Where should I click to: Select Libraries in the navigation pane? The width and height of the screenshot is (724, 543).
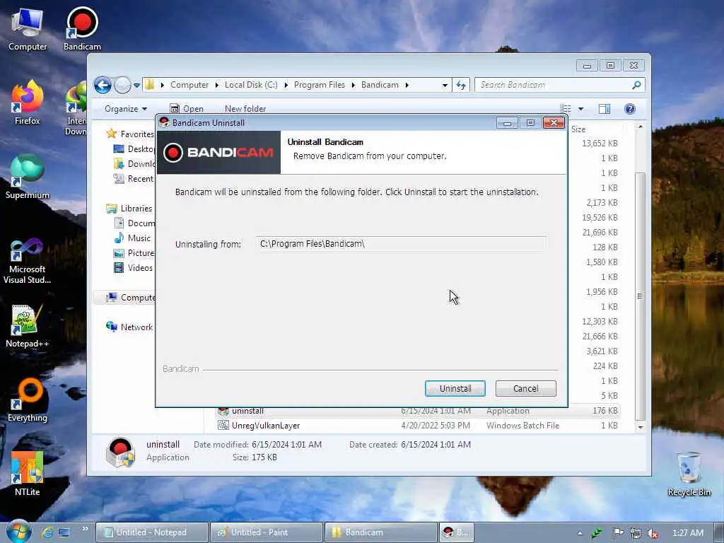coord(129,209)
